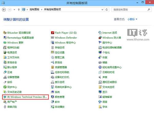
Task: Open the 颜色管理 link
Action: click(x=60, y=97)
